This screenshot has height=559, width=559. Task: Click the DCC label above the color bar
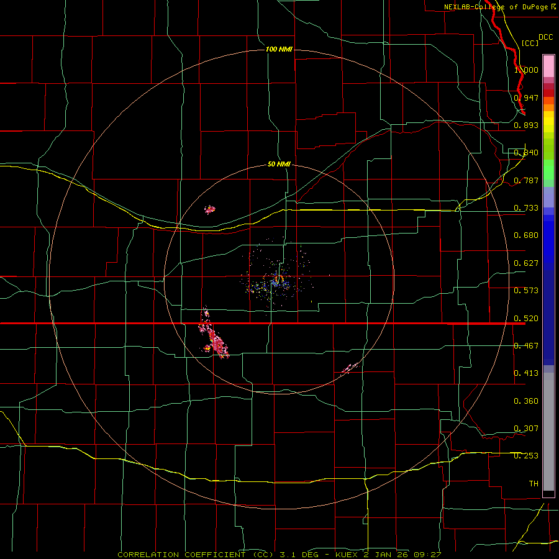(x=545, y=37)
